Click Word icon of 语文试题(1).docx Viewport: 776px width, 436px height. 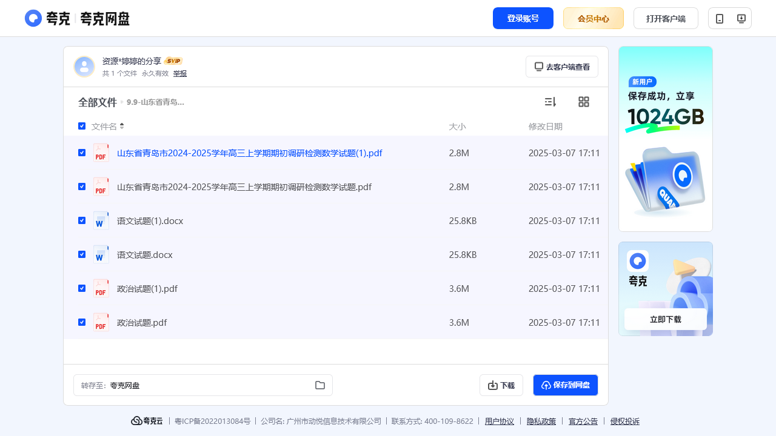[101, 220]
